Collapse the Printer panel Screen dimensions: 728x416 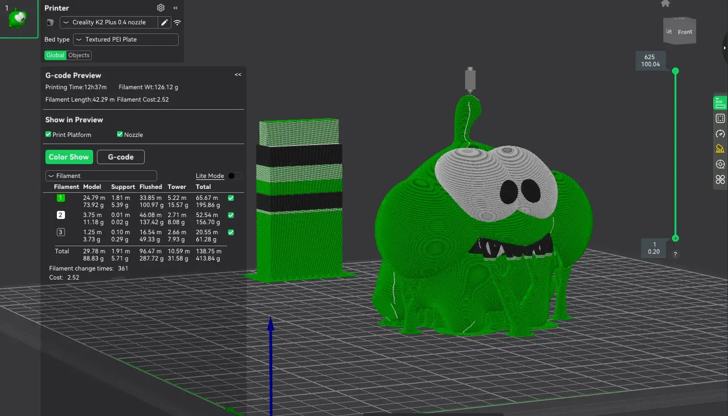(175, 8)
